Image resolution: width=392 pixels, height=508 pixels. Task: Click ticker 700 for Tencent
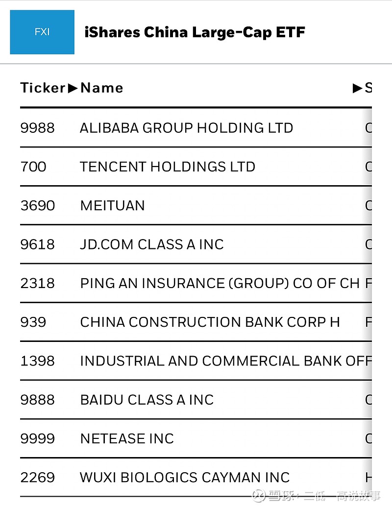click(33, 167)
